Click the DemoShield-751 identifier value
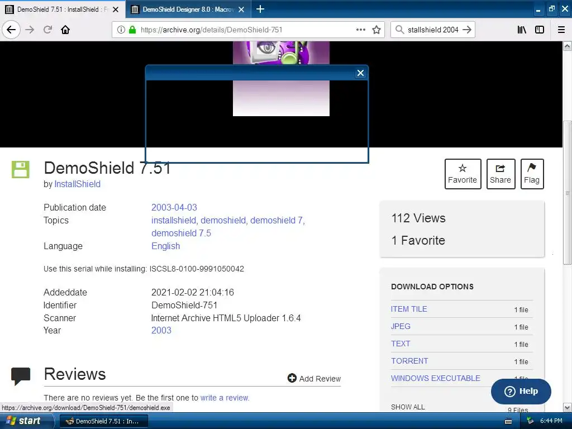The height and width of the screenshot is (429, 572). tap(184, 305)
